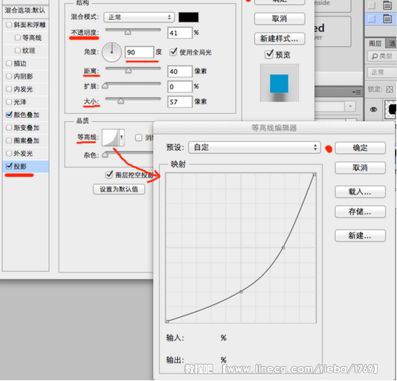Click 设置为默认值 button
397x381 pixels.
pyautogui.click(x=119, y=189)
